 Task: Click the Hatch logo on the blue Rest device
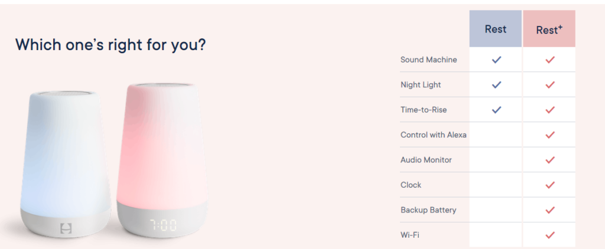click(x=66, y=228)
